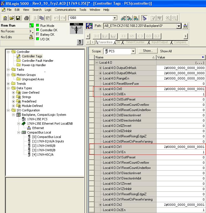The width and height of the screenshot is (206, 213).
Task: Insert a new rung element
Action: click(x=97, y=36)
